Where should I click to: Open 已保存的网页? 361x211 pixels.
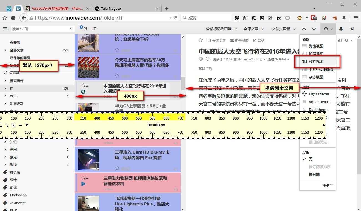tap(20, 58)
